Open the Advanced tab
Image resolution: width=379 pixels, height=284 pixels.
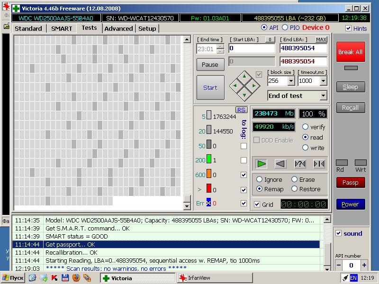click(119, 29)
